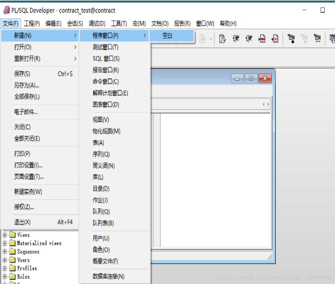Screen dimensions: 335x284
Task: Click the Unindent selection toolbar icon
Action: pos(249,39)
